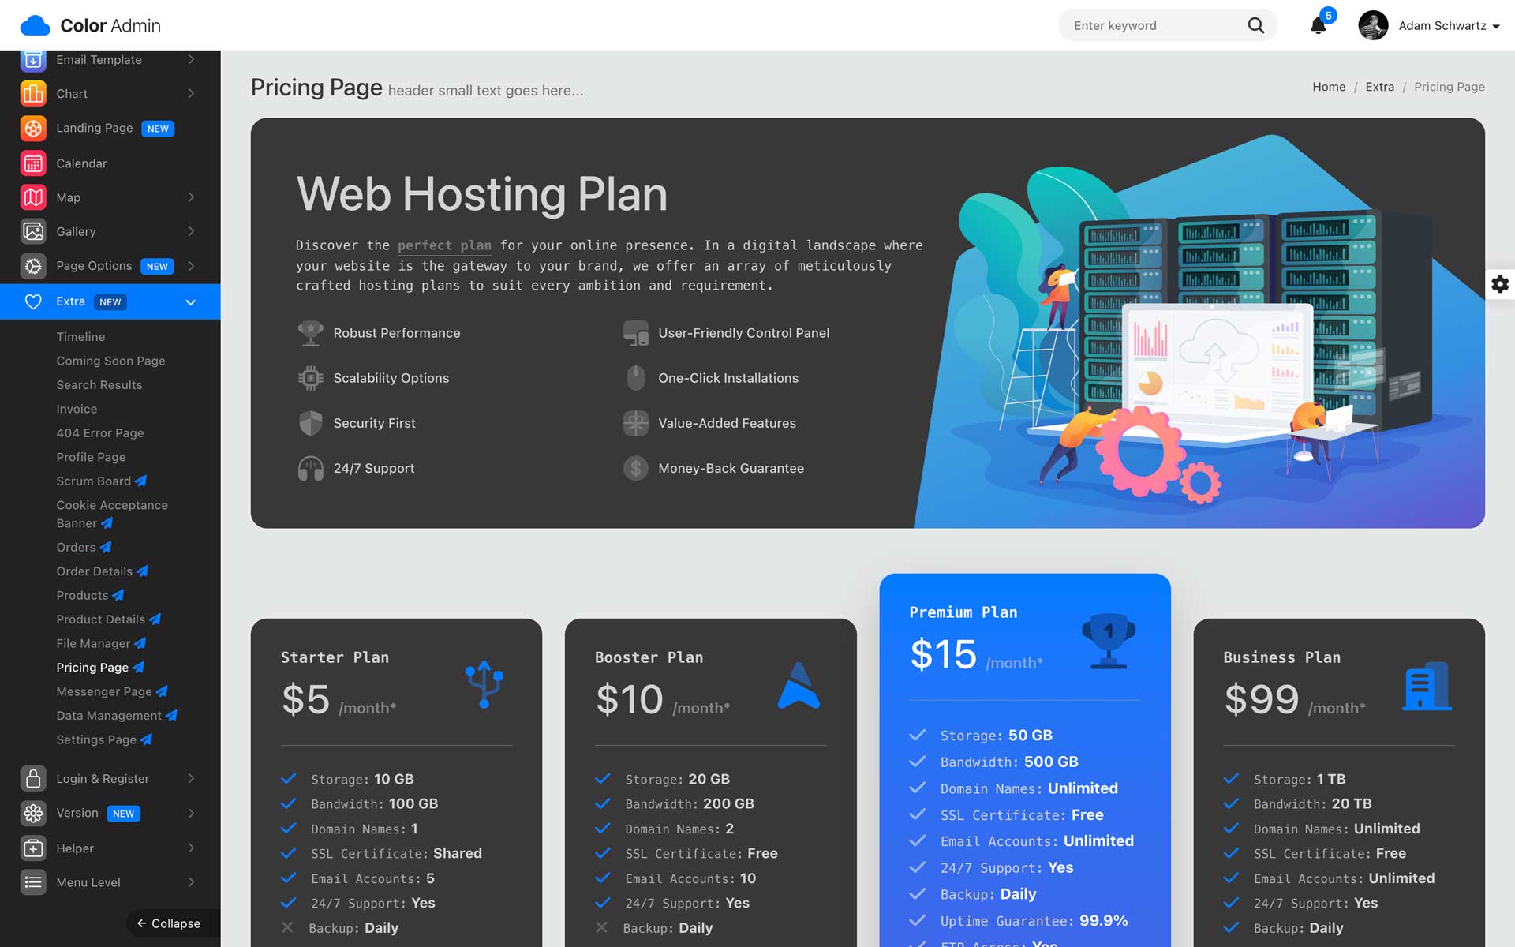
Task: Click the Color Admin cloud logo
Action: coord(35,26)
